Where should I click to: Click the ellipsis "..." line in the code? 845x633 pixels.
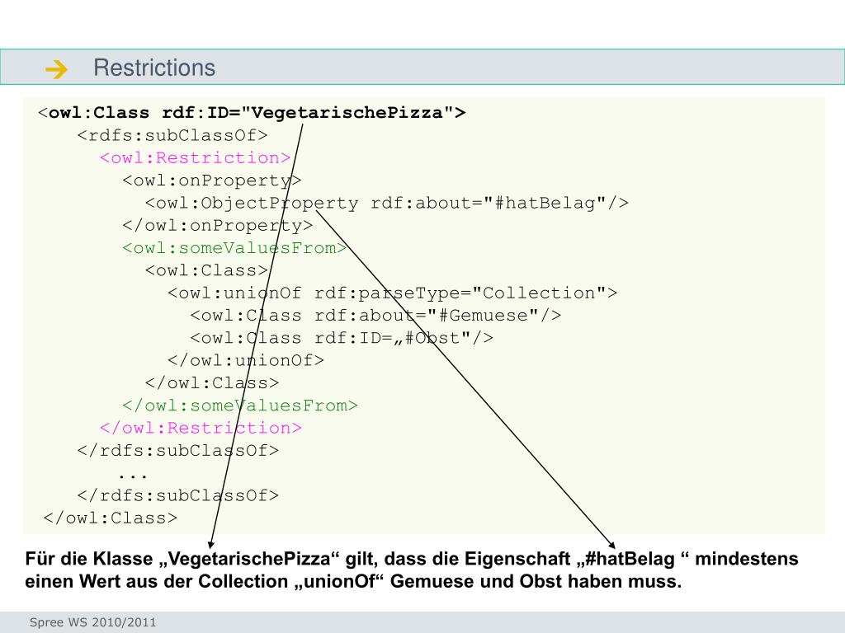click(x=133, y=476)
